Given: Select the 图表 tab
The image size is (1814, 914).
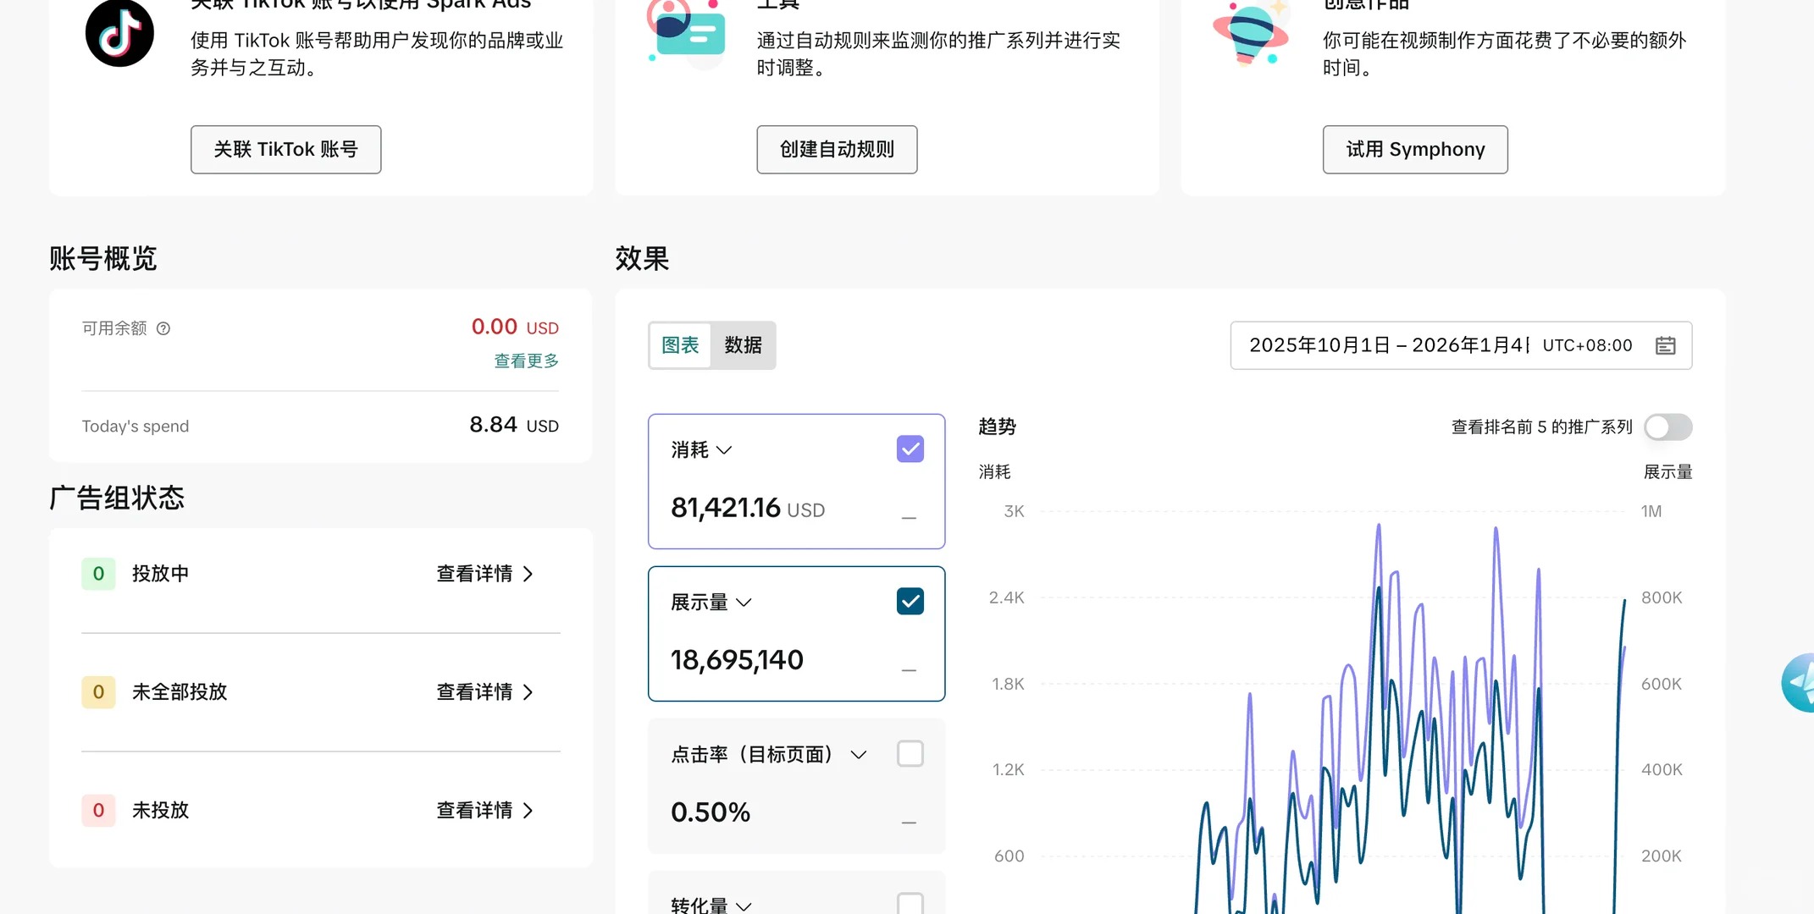Looking at the screenshot, I should [x=680, y=345].
